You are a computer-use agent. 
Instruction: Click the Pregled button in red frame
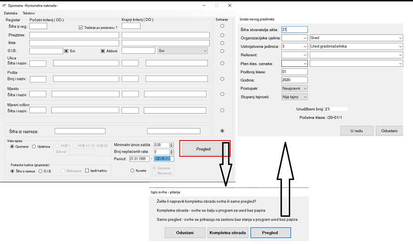203,149
